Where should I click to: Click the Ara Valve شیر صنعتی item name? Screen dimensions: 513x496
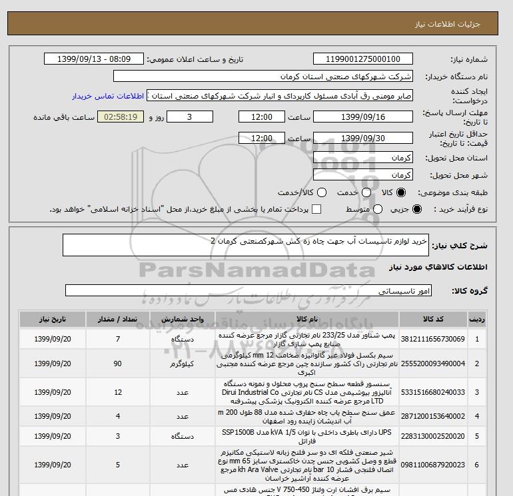(x=307, y=465)
